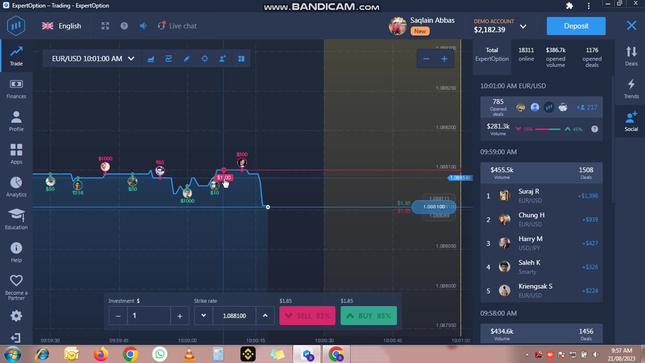Click the taskbar volume icon
Viewport: 645px width, 363px height.
coord(596,355)
